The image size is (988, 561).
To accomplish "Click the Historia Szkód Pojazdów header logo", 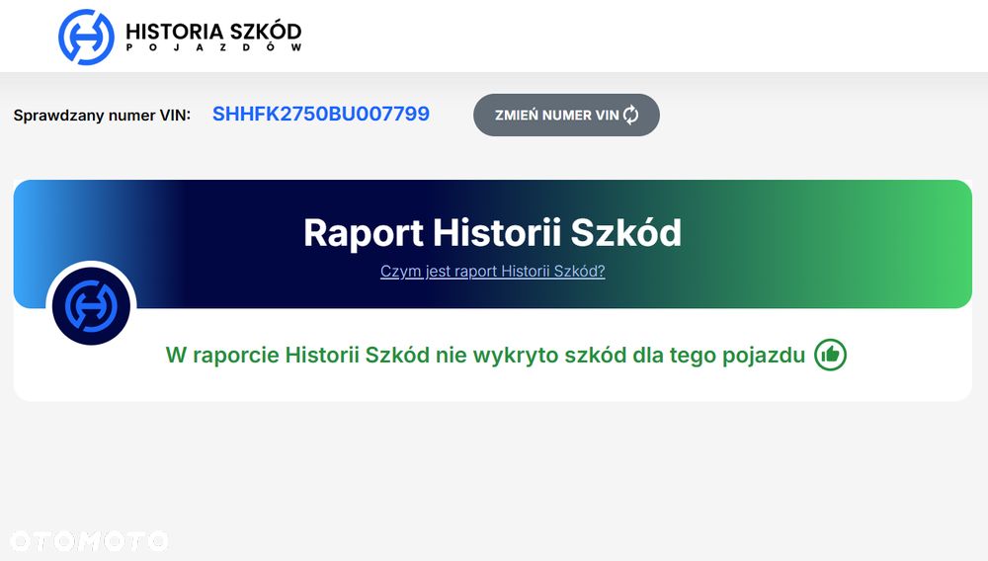I will pos(180,37).
